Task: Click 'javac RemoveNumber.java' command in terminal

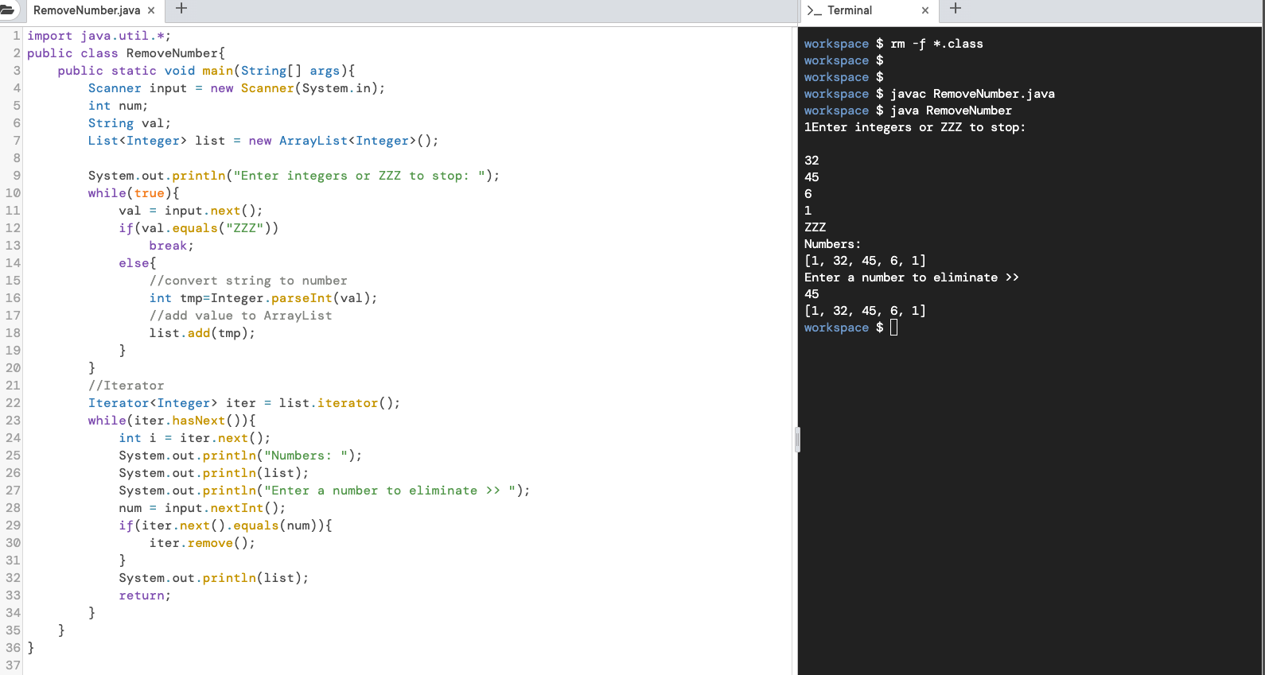Action: pyautogui.click(x=972, y=94)
